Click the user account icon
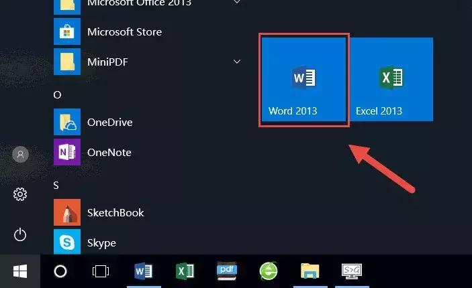The image size is (472, 288). pyautogui.click(x=20, y=154)
